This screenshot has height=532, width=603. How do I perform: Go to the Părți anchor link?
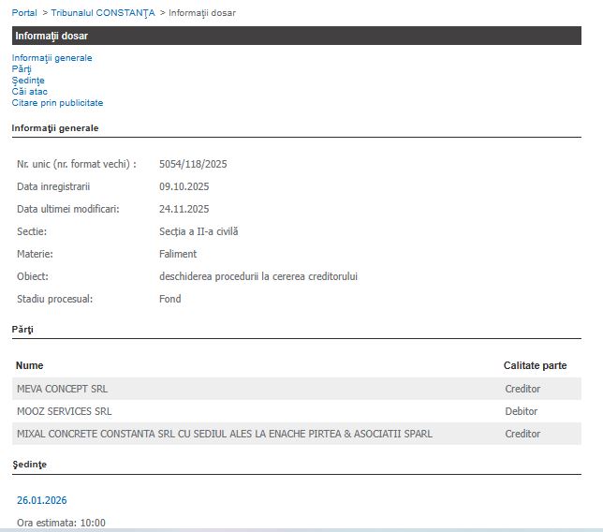(x=22, y=69)
